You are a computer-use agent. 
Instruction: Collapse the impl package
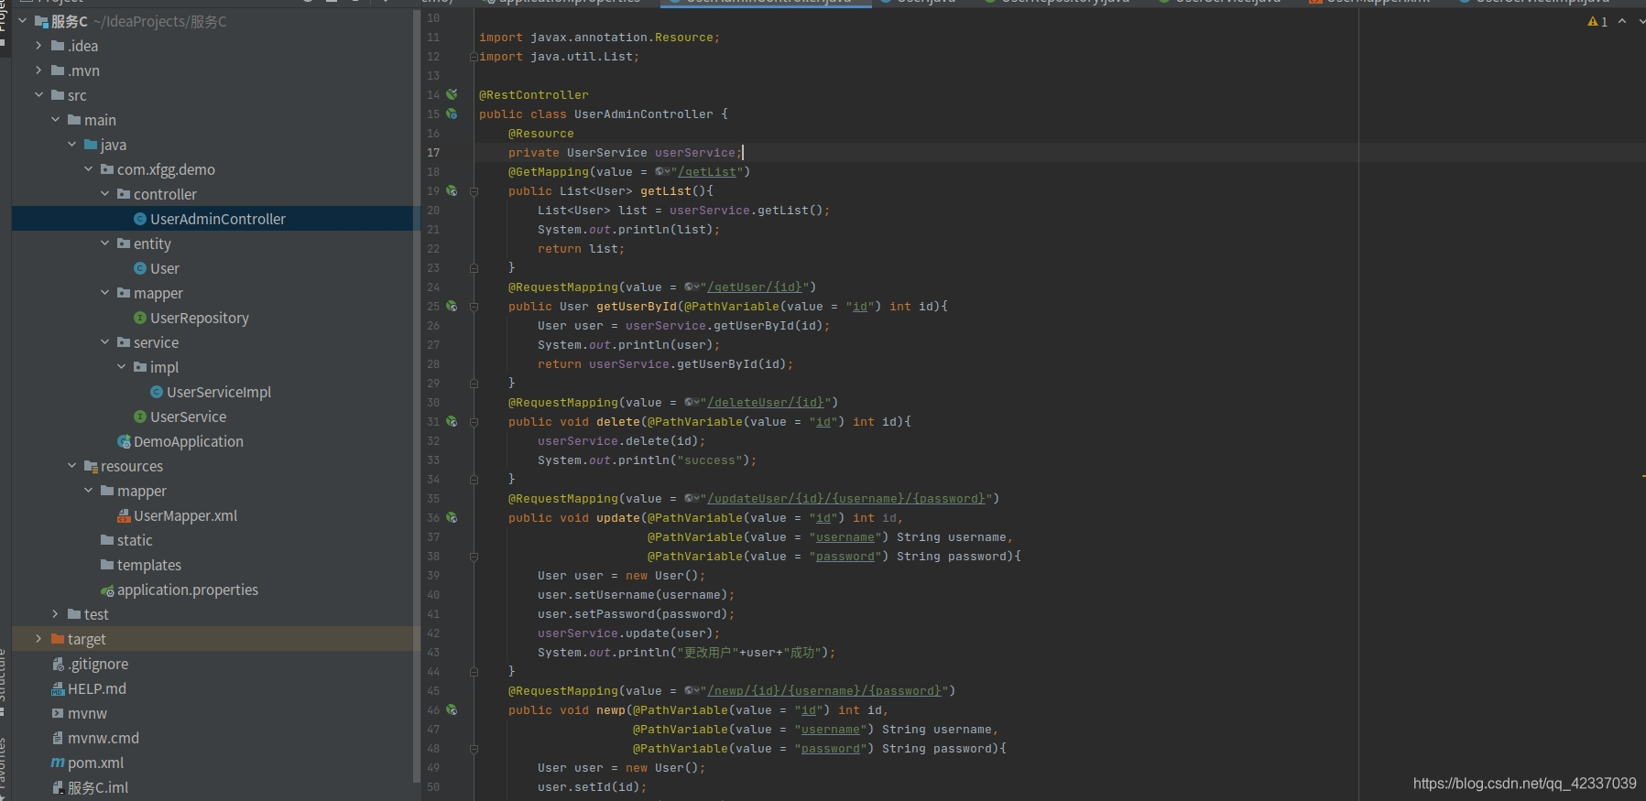pyautogui.click(x=121, y=366)
